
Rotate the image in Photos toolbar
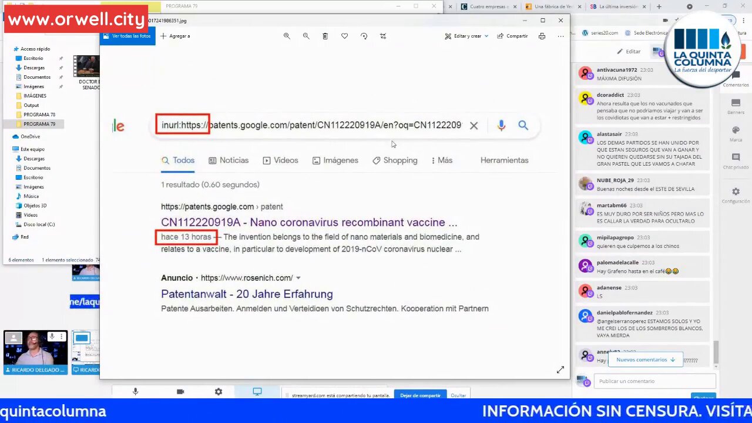click(364, 36)
